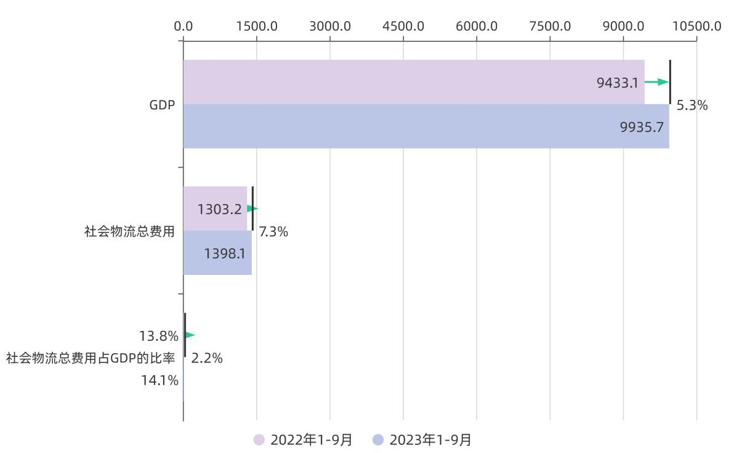
Task: Click the 社会物流总费用 category axis label
Action: tap(130, 232)
